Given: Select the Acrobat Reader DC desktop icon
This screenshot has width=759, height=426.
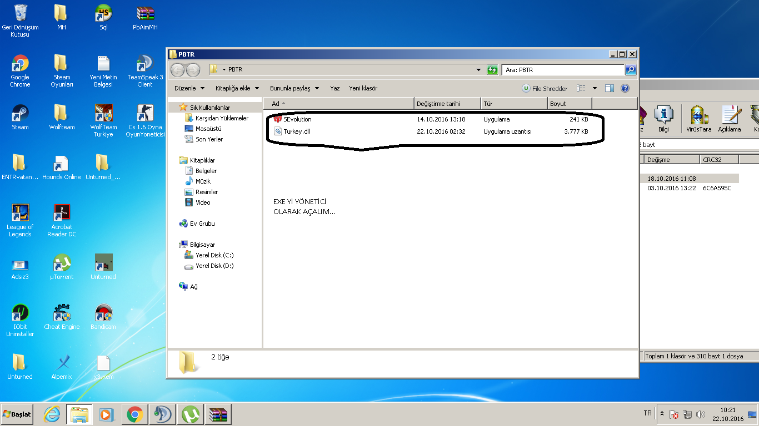Looking at the screenshot, I should point(62,220).
